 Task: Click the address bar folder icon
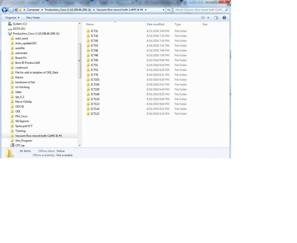[20, 10]
